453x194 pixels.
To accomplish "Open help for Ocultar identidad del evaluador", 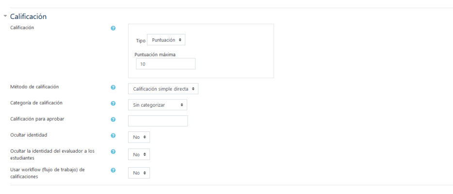I will (x=113, y=151).
